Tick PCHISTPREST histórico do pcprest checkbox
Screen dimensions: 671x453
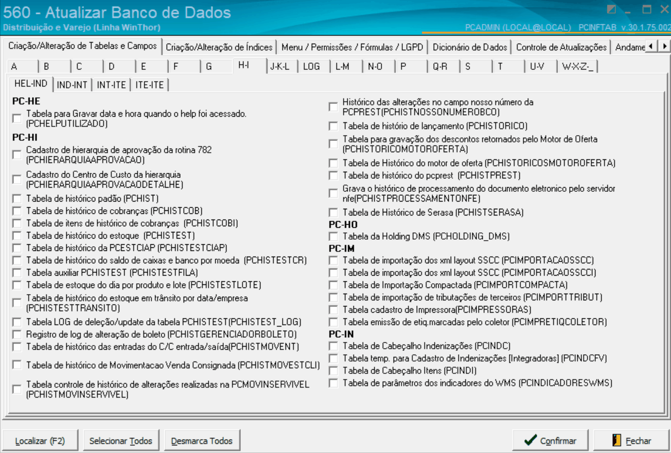[x=333, y=175]
